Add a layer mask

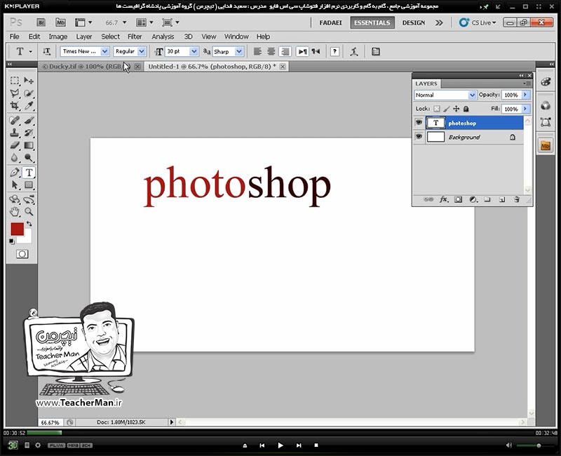[x=459, y=200]
